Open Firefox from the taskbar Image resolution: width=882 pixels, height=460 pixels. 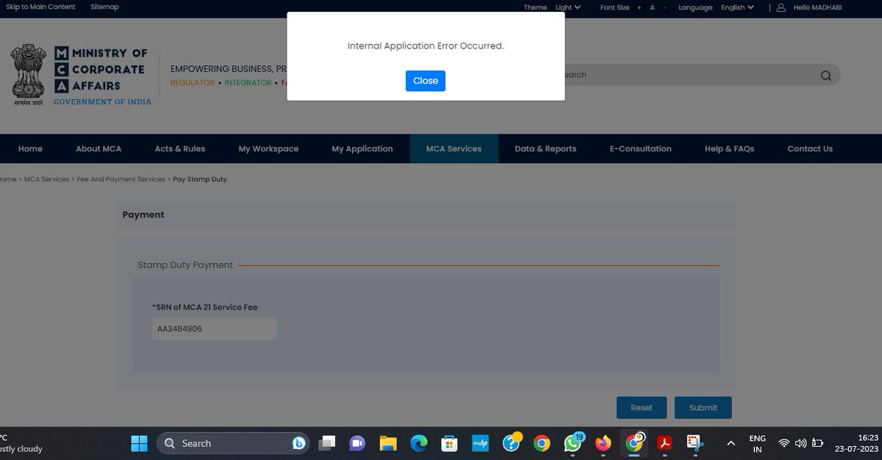pyautogui.click(x=603, y=443)
